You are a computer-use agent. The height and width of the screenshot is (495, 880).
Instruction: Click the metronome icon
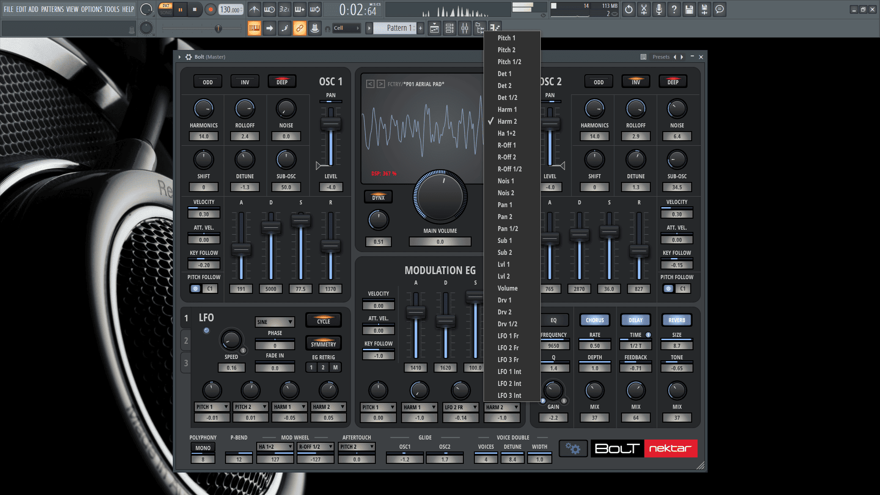tap(254, 9)
